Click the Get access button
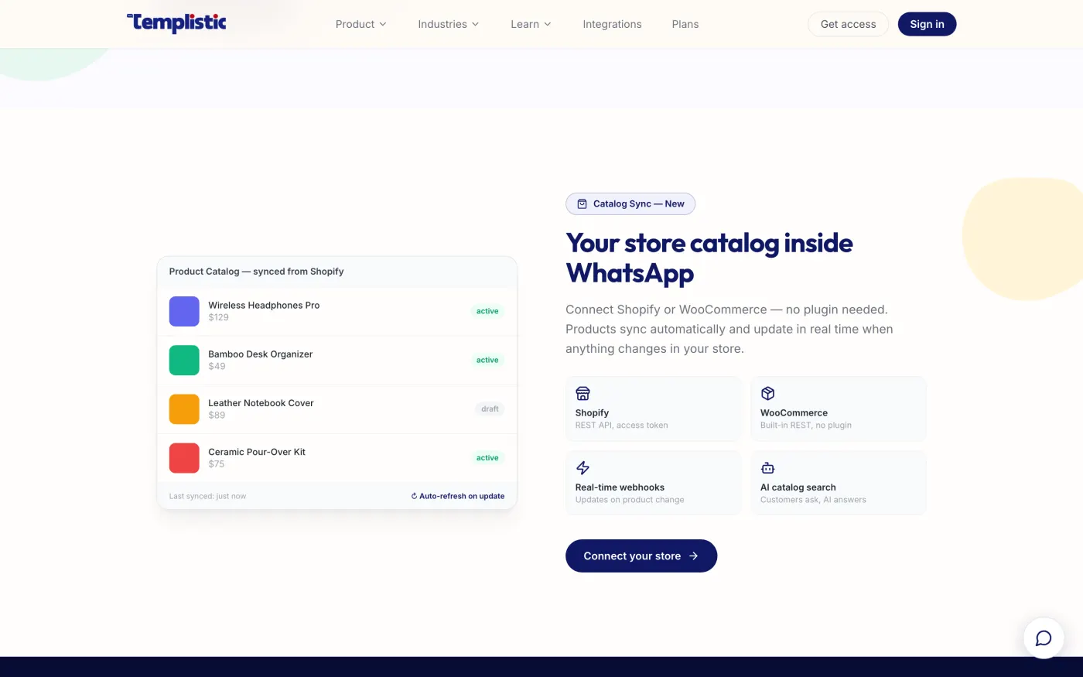Screen dimensions: 1083x677 (x=848, y=24)
